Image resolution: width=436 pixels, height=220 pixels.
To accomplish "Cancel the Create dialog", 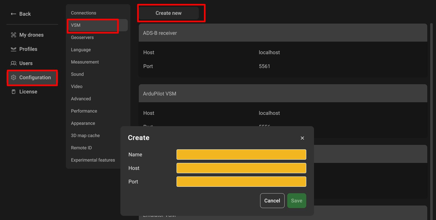I will (272, 201).
